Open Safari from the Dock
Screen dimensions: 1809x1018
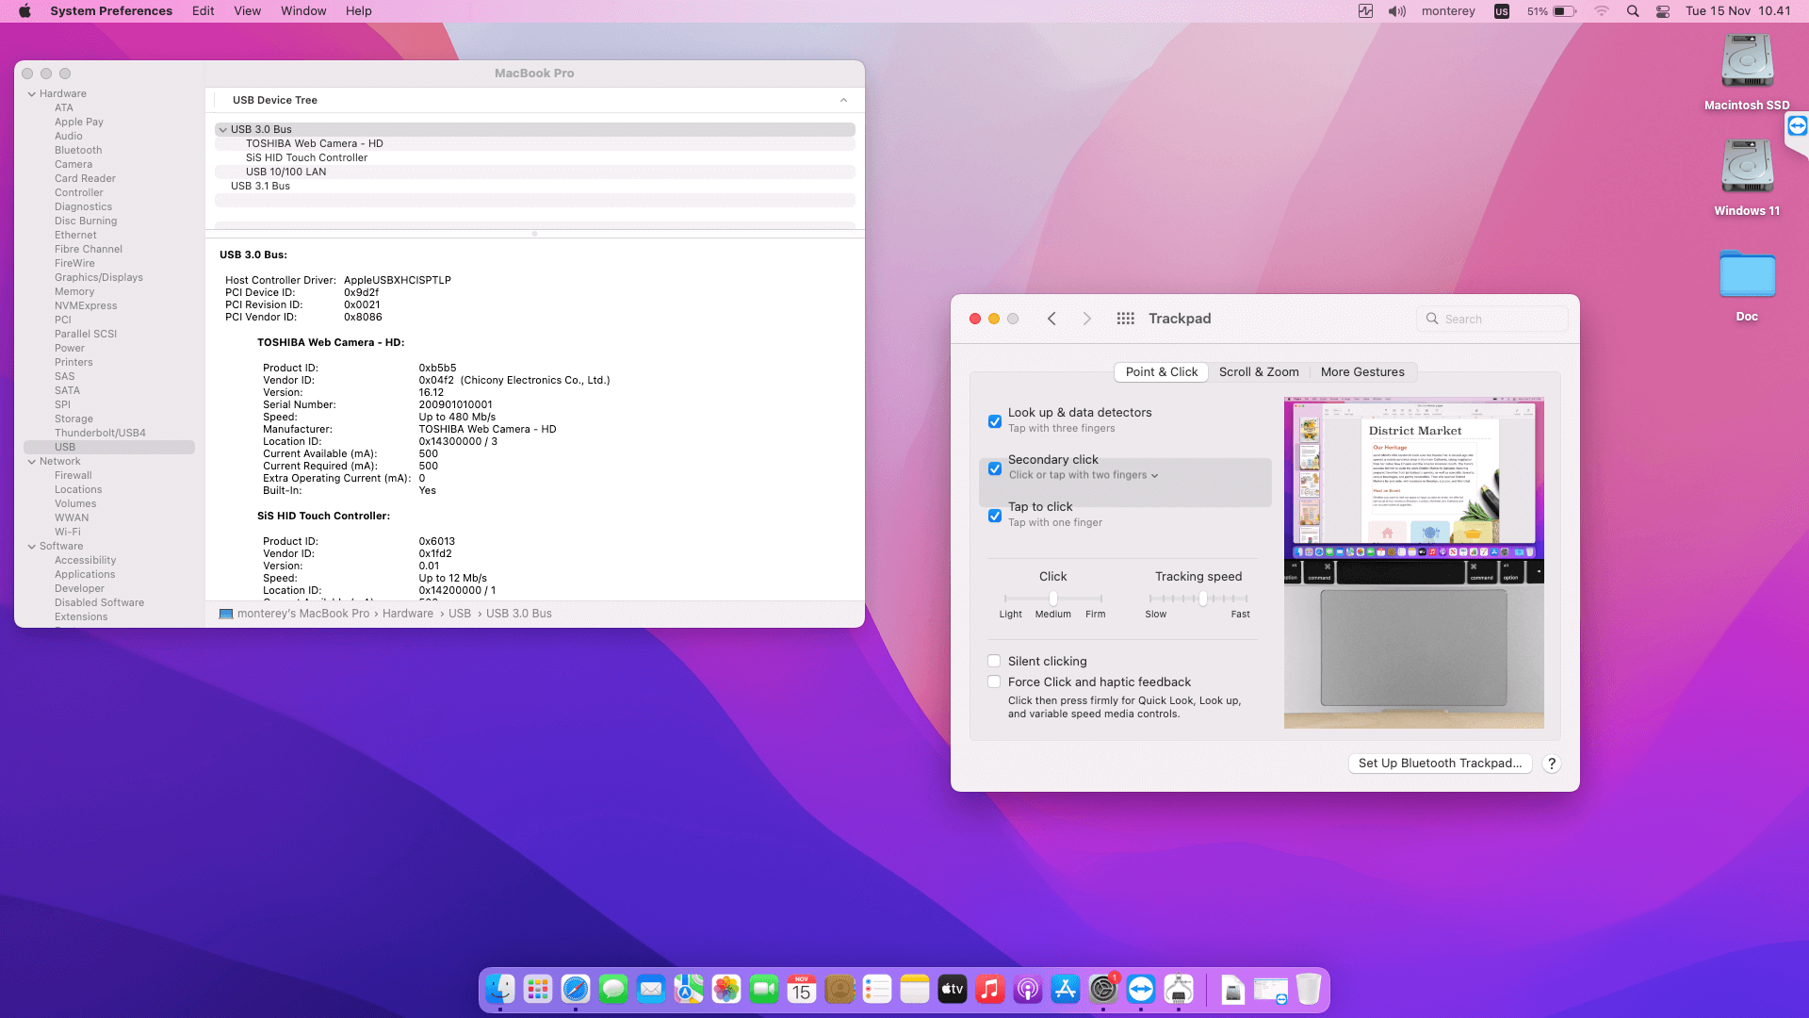(x=576, y=989)
